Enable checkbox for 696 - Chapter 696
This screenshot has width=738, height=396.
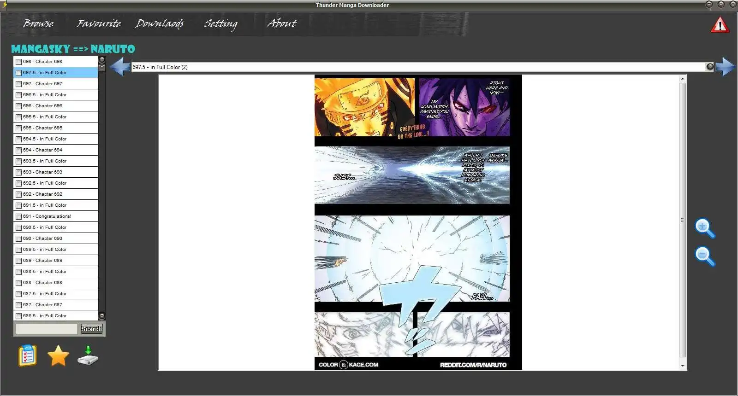[18, 106]
